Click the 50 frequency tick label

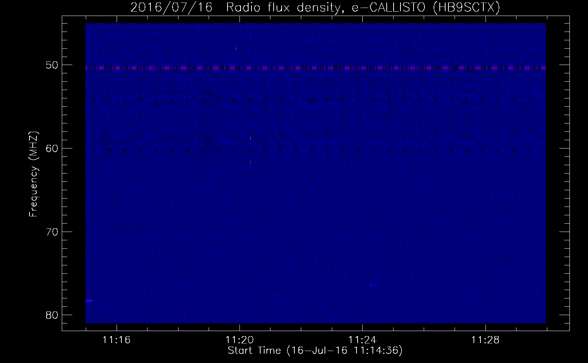pyautogui.click(x=52, y=65)
